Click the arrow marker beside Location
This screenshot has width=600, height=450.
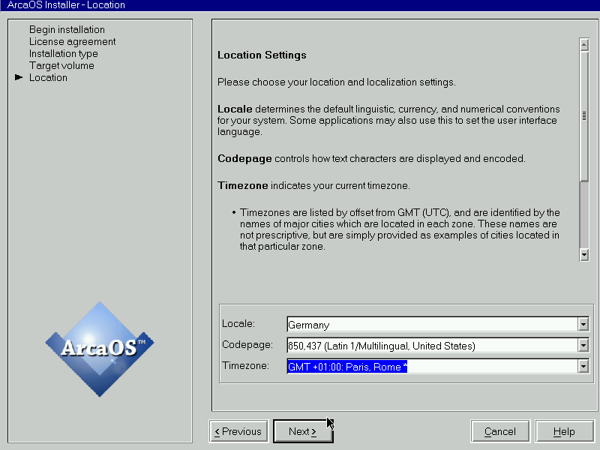[x=19, y=78]
